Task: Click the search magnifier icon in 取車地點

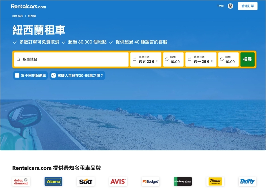Action: tap(18, 59)
